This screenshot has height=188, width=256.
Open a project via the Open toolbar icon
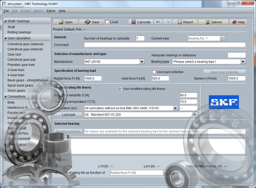[65, 22]
